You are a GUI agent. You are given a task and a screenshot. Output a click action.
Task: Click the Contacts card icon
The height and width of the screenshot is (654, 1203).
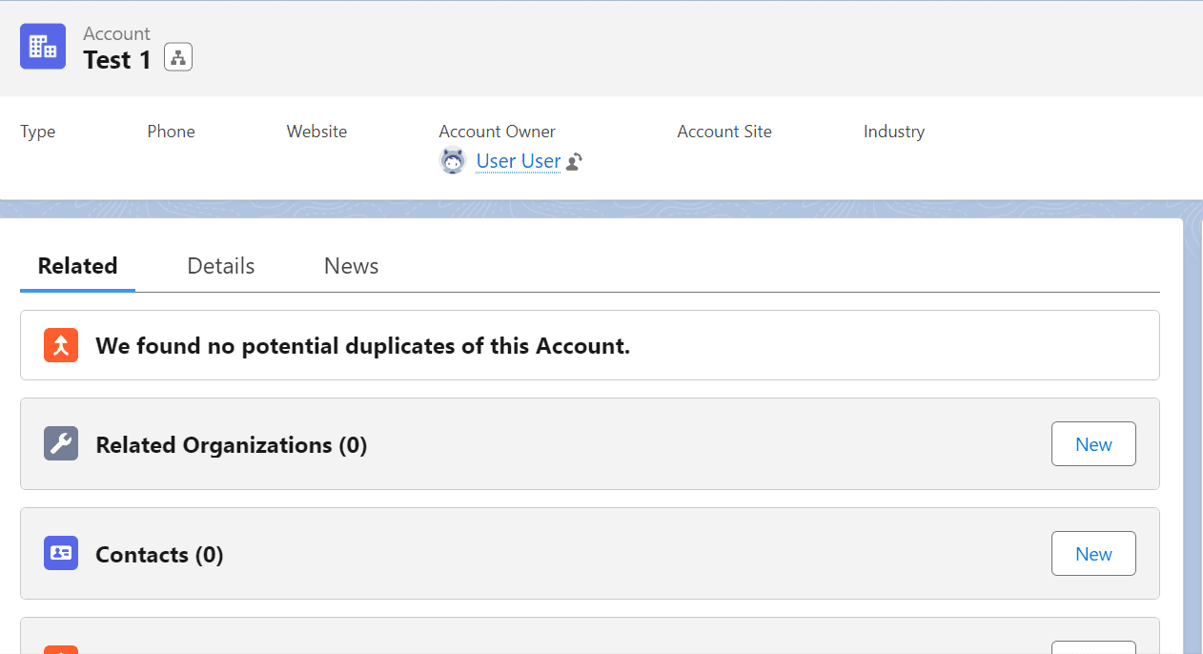click(61, 553)
